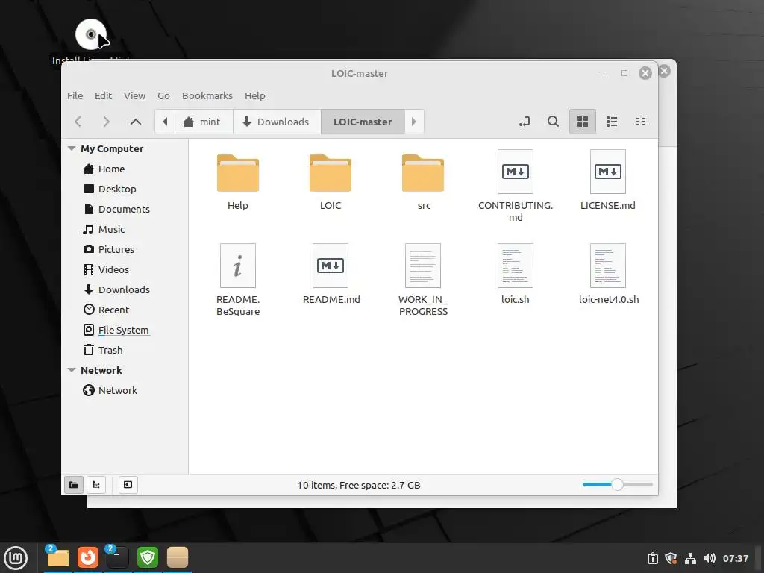Screen dimensions: 764x573
Task: Open the Help folder
Action: [238, 181]
